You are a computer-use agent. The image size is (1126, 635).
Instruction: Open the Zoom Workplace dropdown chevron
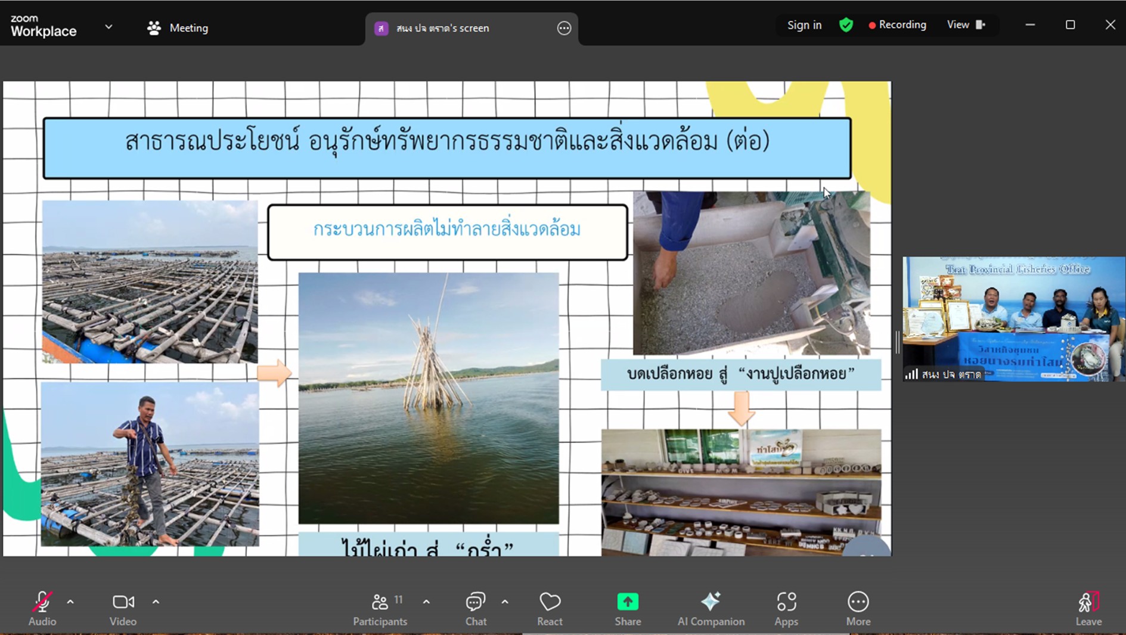[x=108, y=27]
